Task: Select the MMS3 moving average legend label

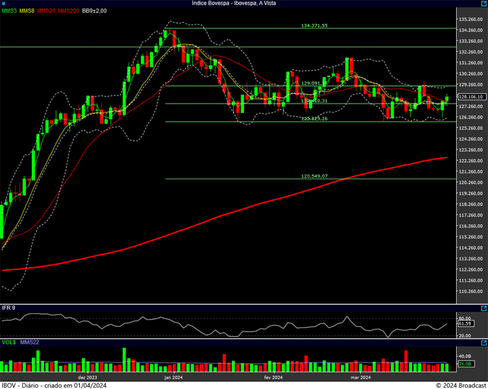Action: click(9, 12)
